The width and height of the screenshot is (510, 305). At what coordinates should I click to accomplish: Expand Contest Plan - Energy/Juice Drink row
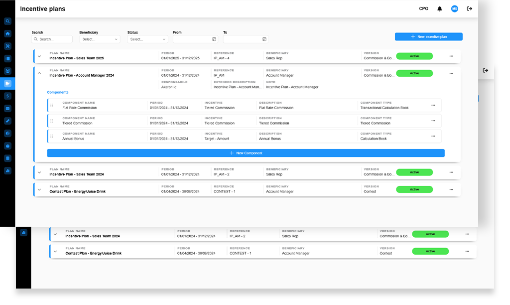[39, 189]
